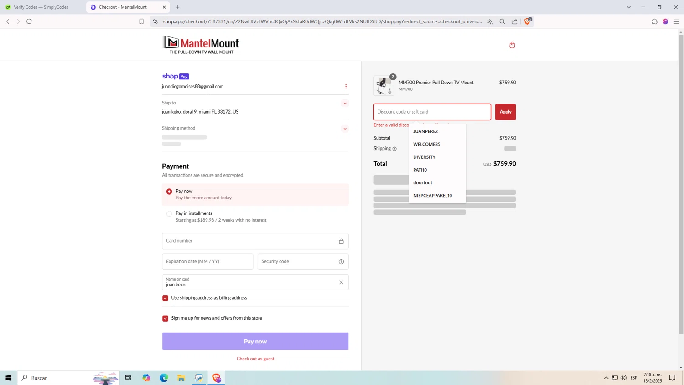
Task: Open the volume control in system tray
Action: 623,378
